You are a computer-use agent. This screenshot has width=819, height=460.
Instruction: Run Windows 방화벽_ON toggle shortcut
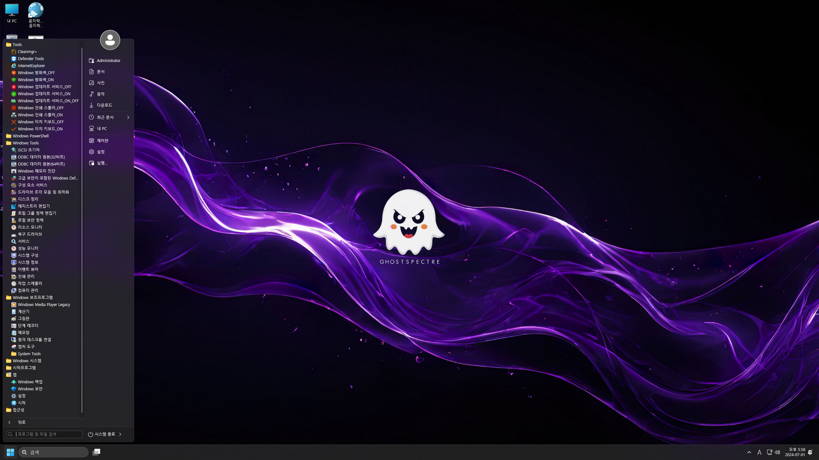(x=36, y=80)
